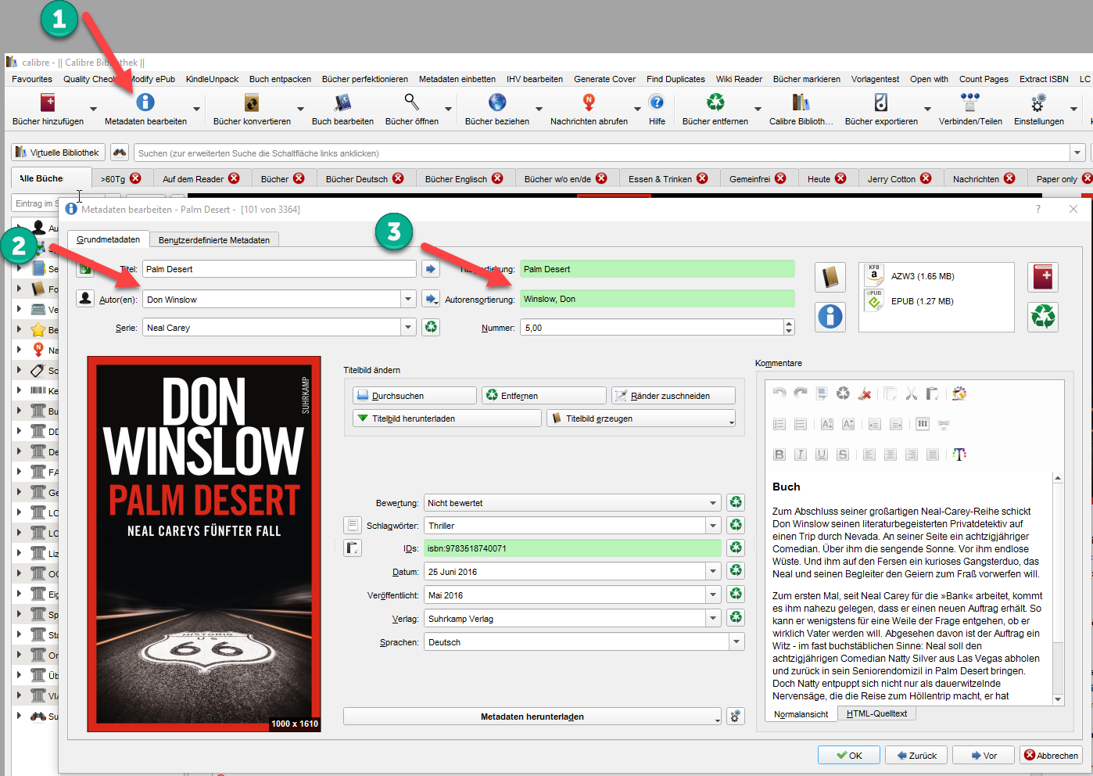
Task: Toggle centered alignment in the Kommentare editor
Action: pyautogui.click(x=891, y=454)
